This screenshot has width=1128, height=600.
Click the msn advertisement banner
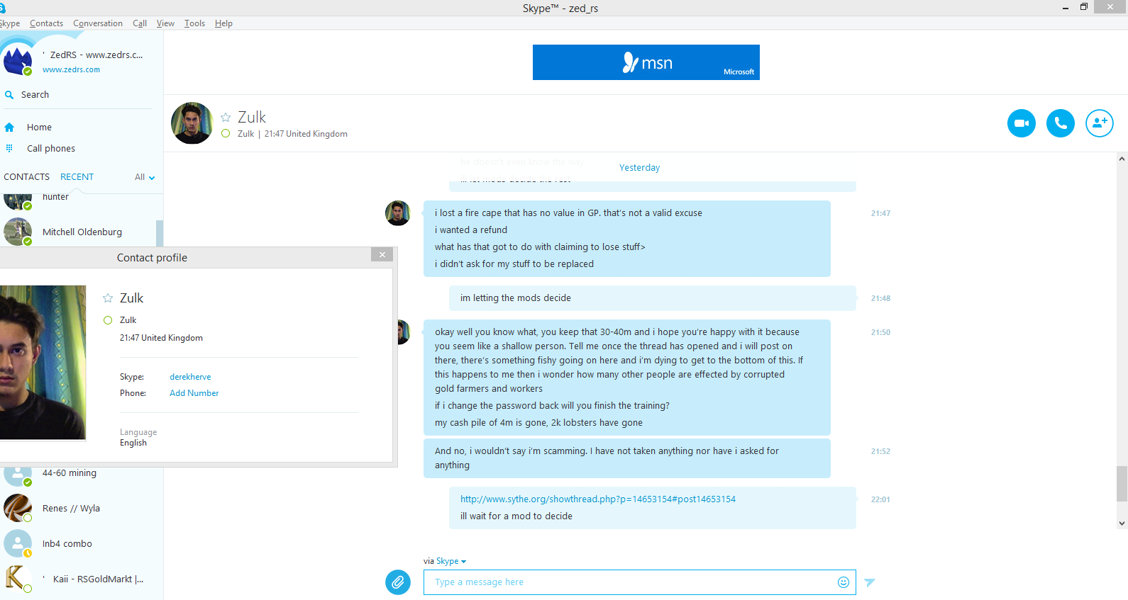pos(646,62)
